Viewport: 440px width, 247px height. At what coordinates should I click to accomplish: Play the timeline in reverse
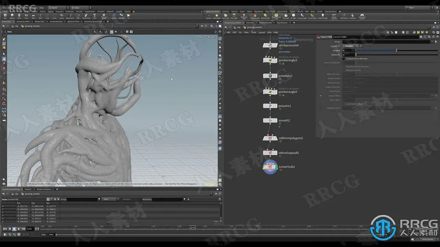coord(10,229)
